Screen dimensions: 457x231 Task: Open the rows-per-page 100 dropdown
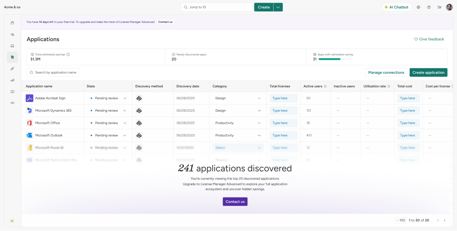point(401,221)
